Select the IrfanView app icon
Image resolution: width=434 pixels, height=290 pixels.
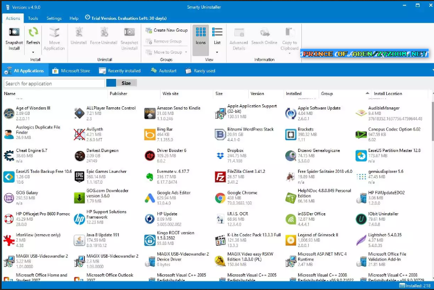[9, 240]
